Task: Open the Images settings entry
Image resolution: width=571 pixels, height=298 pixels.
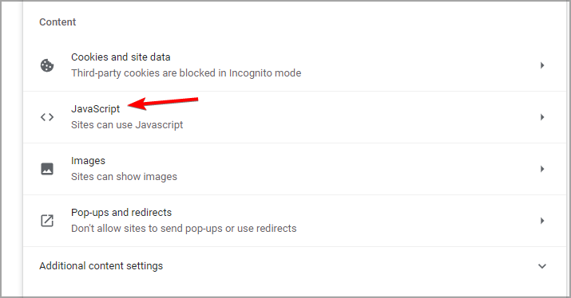Action: [x=295, y=169]
